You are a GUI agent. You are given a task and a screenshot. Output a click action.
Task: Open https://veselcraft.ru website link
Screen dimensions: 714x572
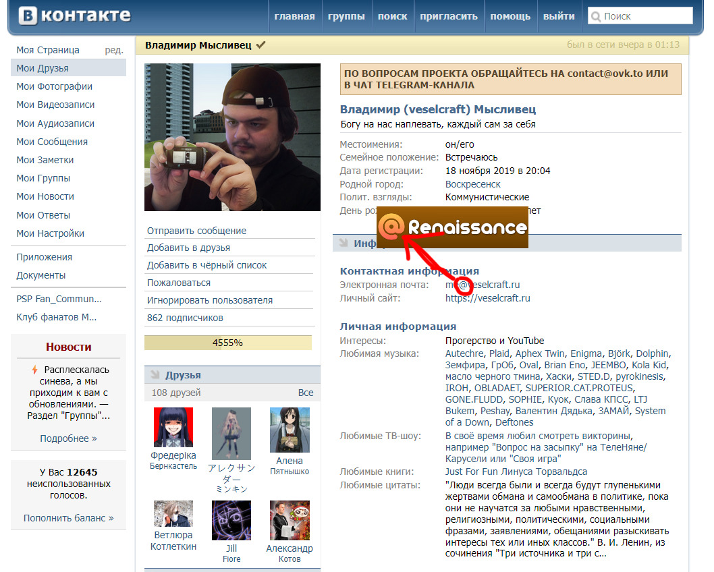click(488, 298)
